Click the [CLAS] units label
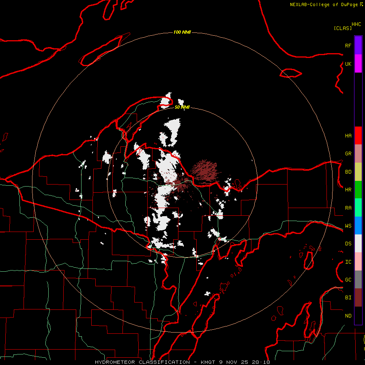Image resolution: width=365 pixels, height=365 pixels. tap(343, 28)
